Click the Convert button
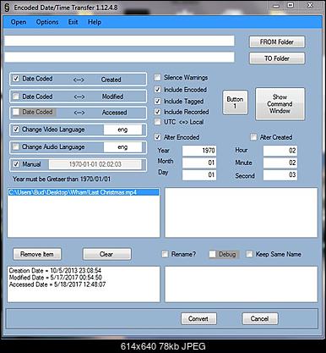 198,319
